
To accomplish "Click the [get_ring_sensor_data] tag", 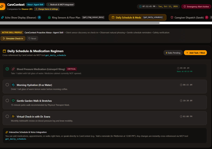I will tap(93, 17).
